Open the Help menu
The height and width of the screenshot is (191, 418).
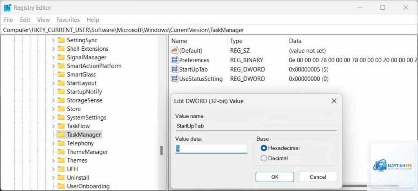[93, 20]
